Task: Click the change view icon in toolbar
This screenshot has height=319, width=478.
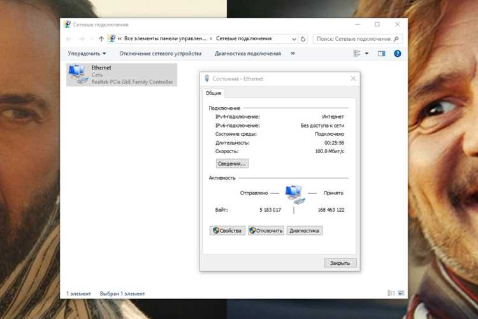Action: [x=357, y=54]
